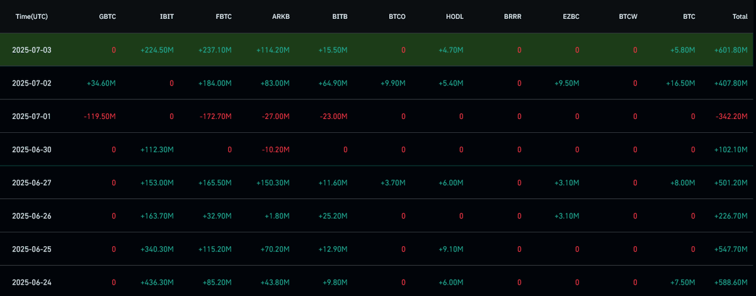Image resolution: width=756 pixels, height=296 pixels.
Task: Click the -27.00M ARKB value
Action: pyautogui.click(x=276, y=117)
